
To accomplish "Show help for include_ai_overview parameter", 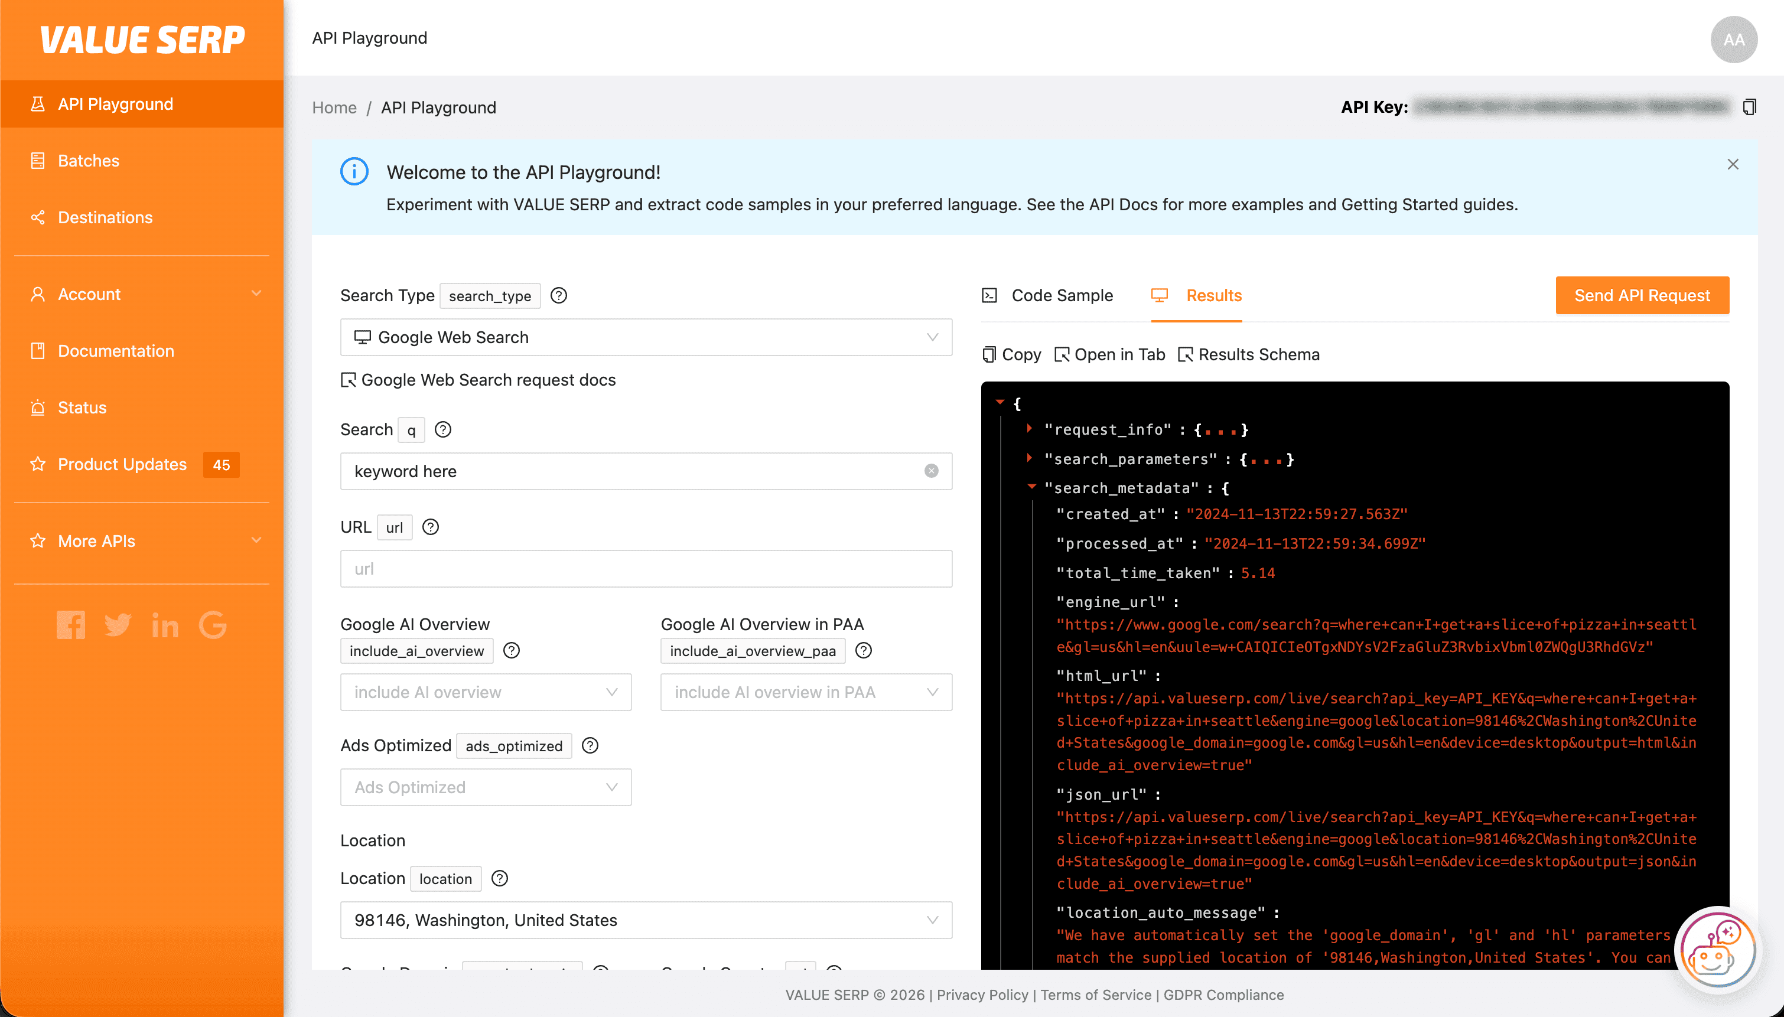I will coord(512,651).
